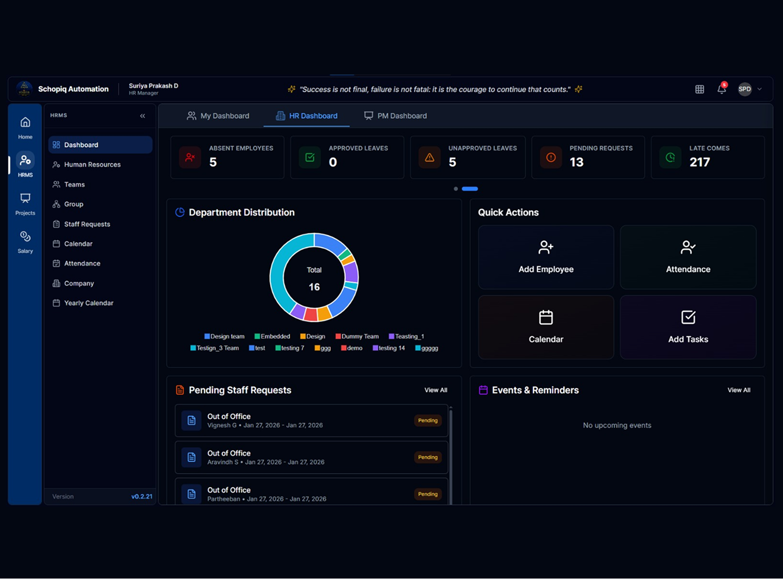This screenshot has height=579, width=783.
Task: Switch to the My Dashboard tab
Action: 218,116
